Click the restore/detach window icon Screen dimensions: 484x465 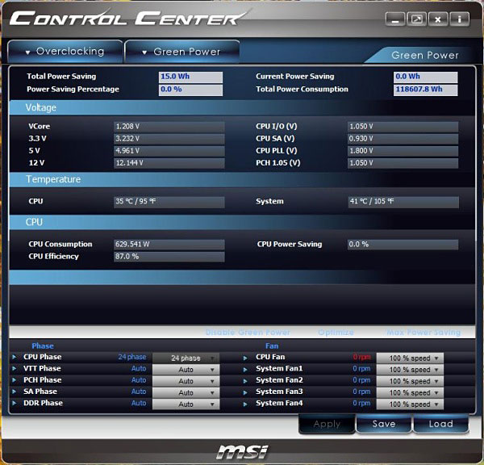tap(416, 19)
